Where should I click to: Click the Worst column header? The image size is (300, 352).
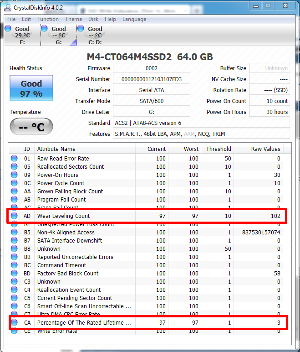point(184,149)
